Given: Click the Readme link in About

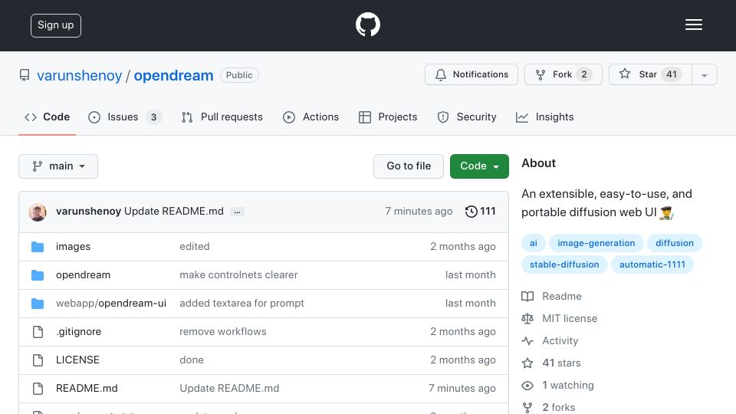Looking at the screenshot, I should point(551,296).
